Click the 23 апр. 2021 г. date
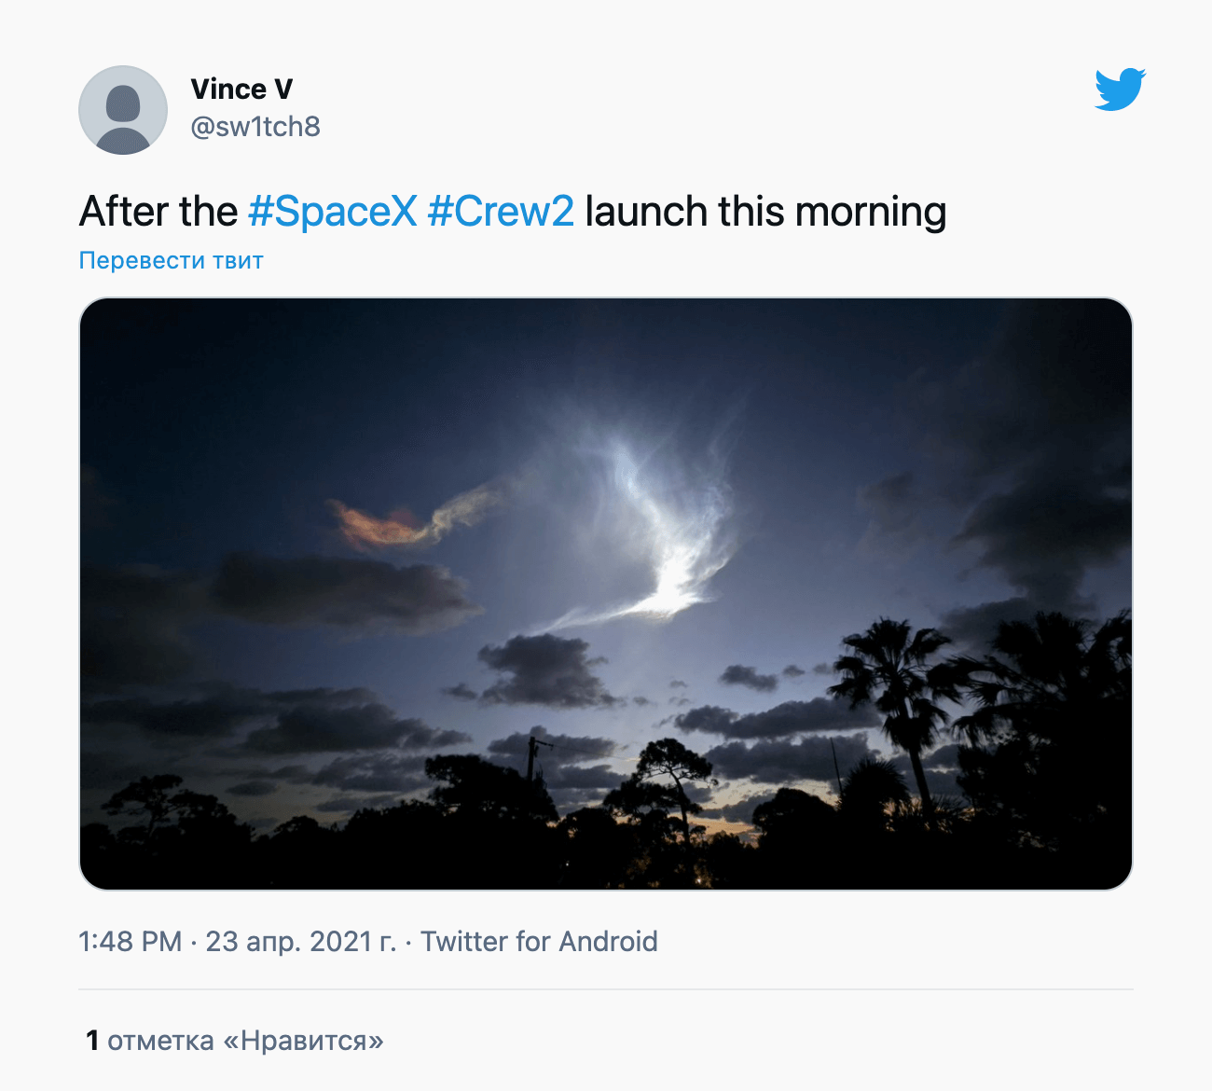1212x1091 pixels. [x=301, y=942]
